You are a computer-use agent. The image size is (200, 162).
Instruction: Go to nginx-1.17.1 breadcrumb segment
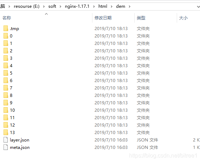pyautogui.click(x=77, y=6)
